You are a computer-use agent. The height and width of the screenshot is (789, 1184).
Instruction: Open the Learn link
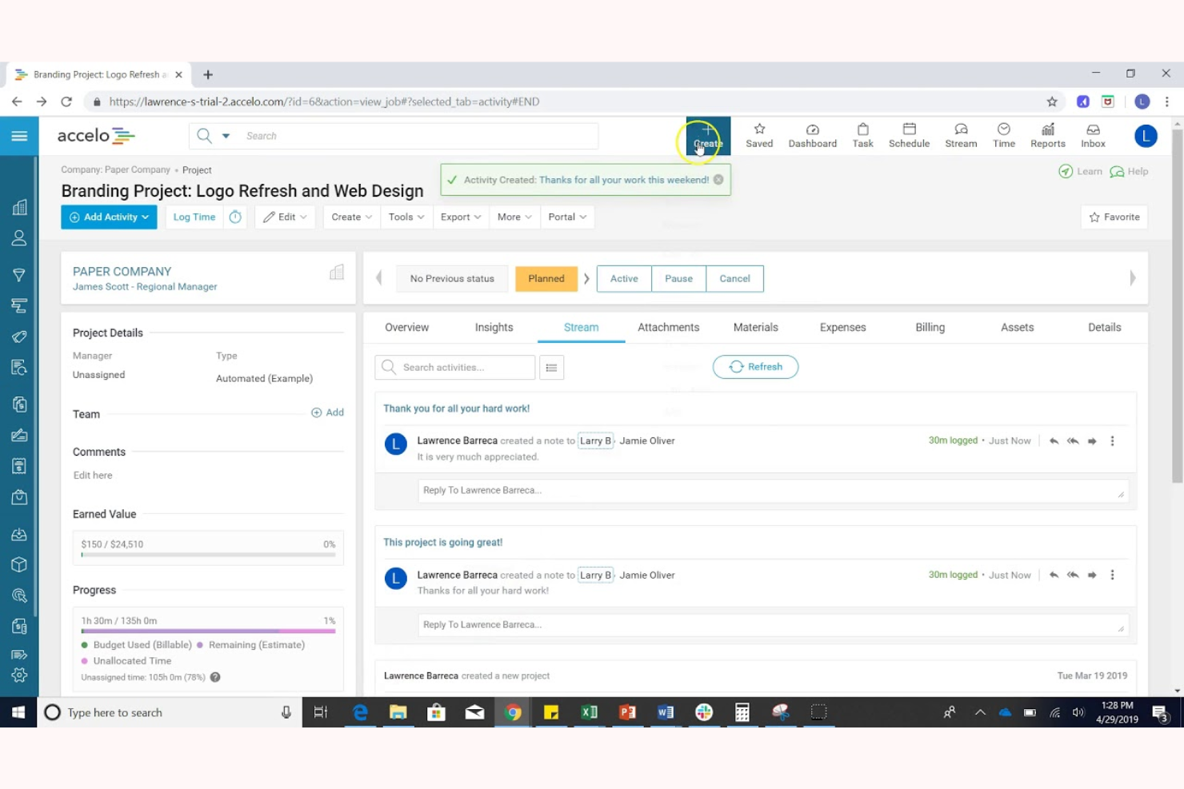[x=1080, y=171]
